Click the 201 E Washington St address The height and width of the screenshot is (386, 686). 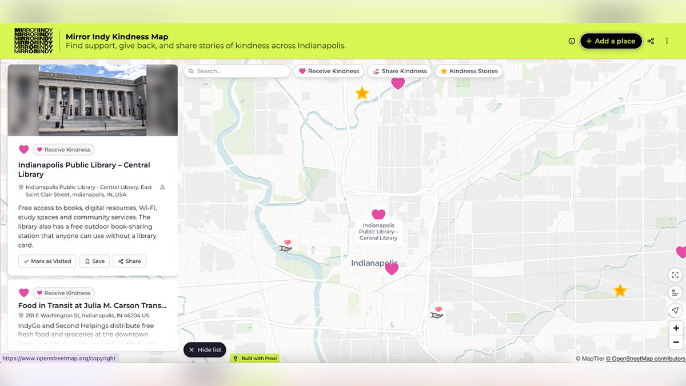(87, 315)
